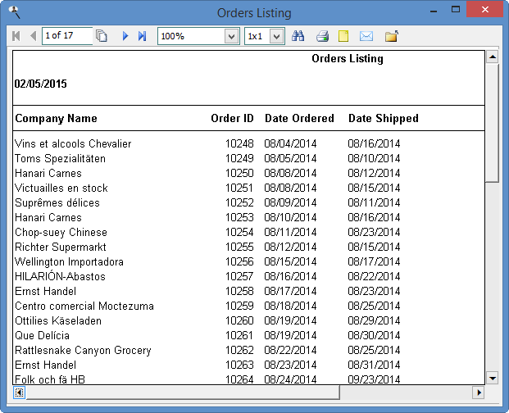Click order ID 10253
This screenshot has height=413, width=509.
point(239,217)
